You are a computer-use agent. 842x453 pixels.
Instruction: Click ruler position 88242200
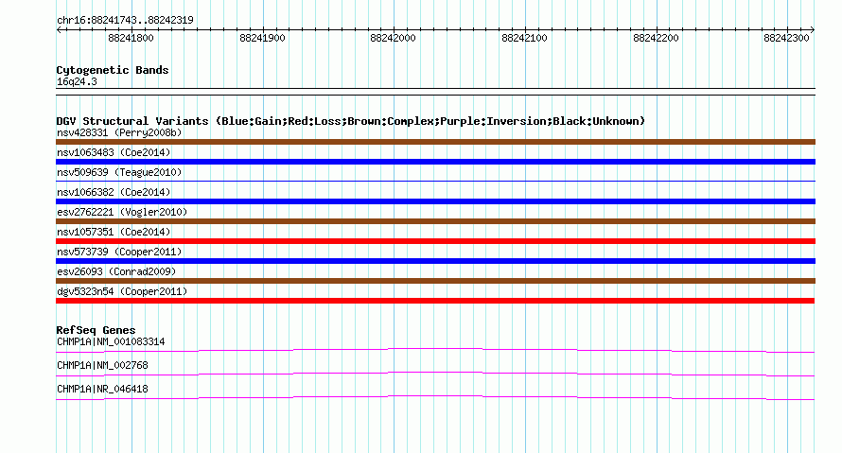coord(656,38)
